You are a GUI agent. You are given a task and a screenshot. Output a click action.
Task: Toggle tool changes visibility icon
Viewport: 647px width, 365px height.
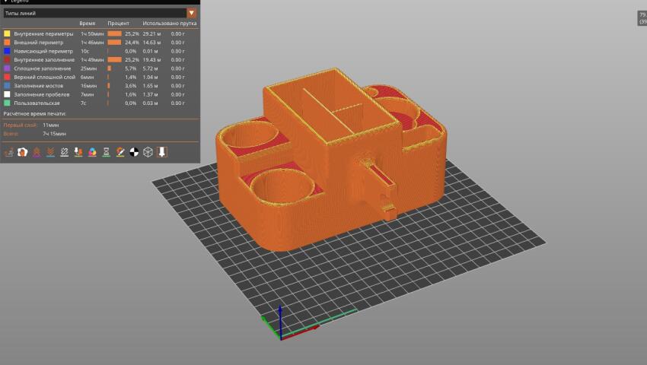(x=78, y=152)
